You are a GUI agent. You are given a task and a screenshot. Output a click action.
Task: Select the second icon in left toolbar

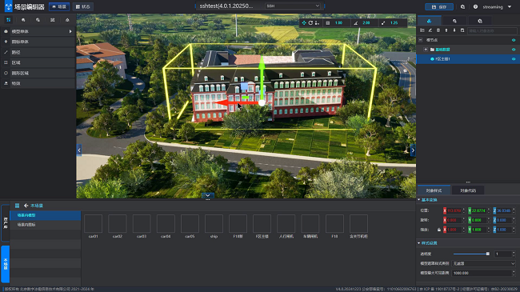(23, 20)
